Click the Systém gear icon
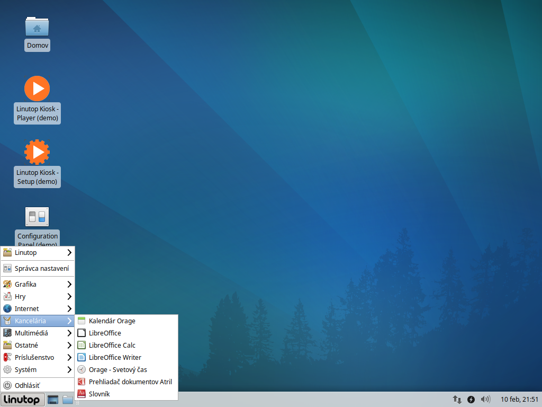The width and height of the screenshot is (542, 407). [x=7, y=369]
